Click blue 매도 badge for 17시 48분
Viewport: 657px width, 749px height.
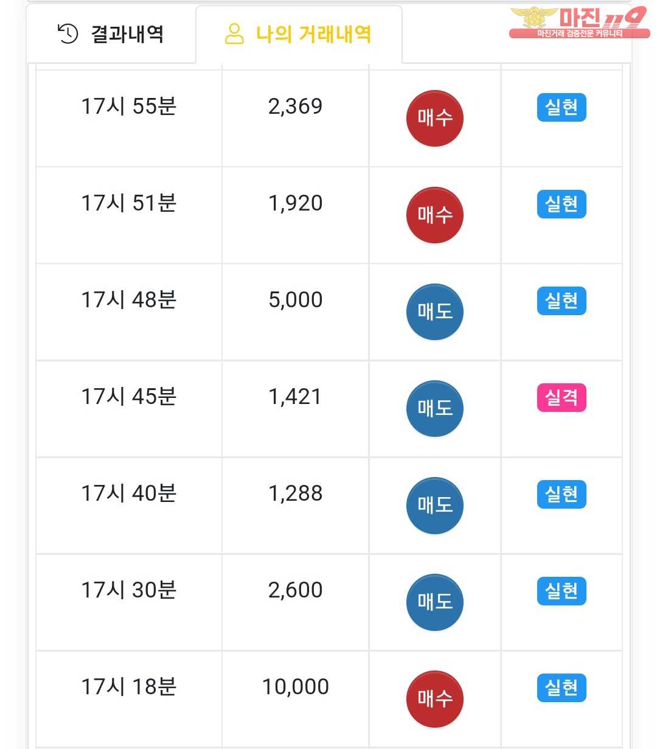tap(434, 312)
